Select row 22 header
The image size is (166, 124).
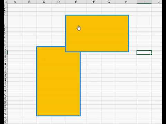pyautogui.click(x=6, y=95)
